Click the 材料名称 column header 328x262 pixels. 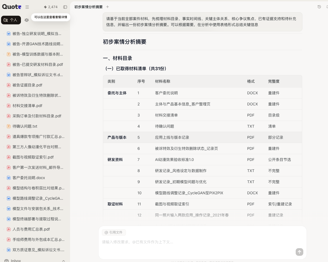163,81
